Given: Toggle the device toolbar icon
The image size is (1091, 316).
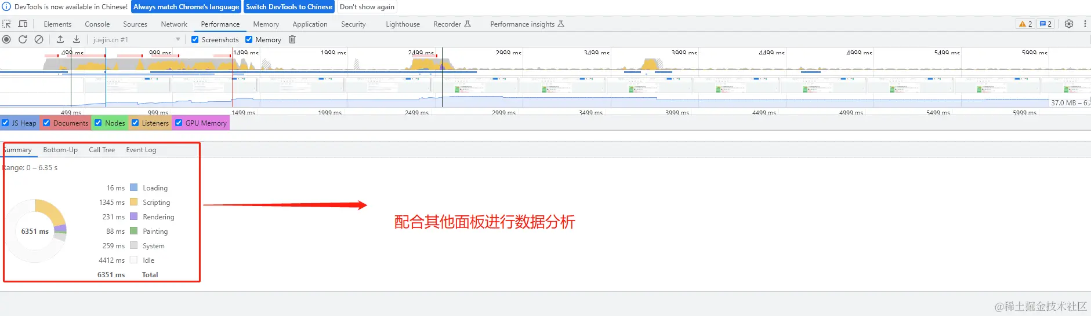Looking at the screenshot, I should click(x=23, y=24).
